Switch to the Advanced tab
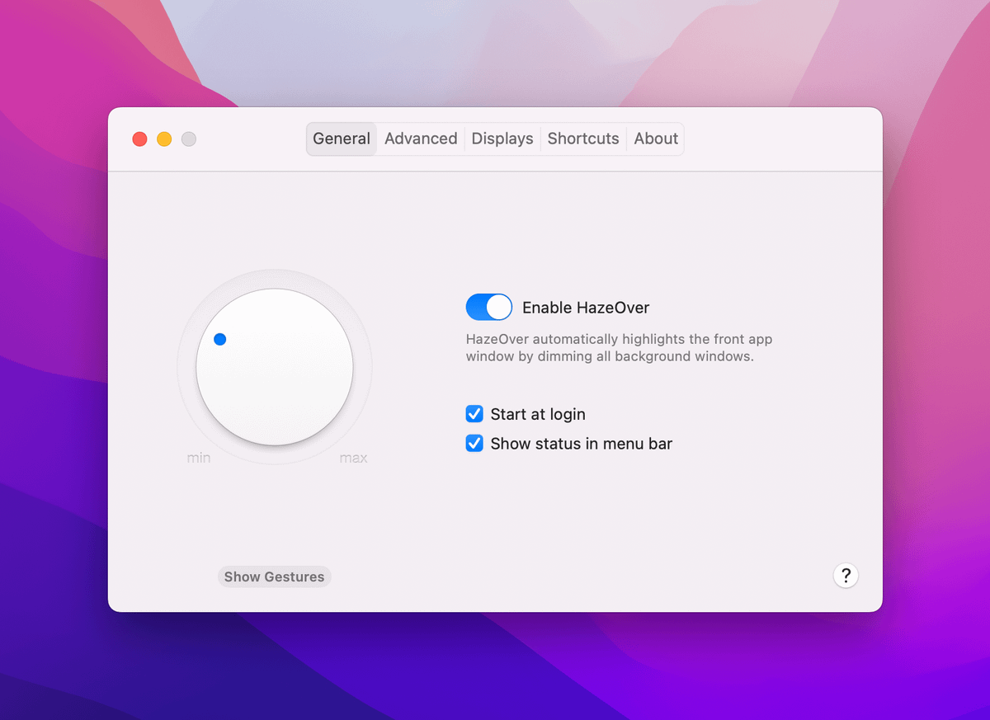Viewport: 990px width, 720px height. coord(421,139)
